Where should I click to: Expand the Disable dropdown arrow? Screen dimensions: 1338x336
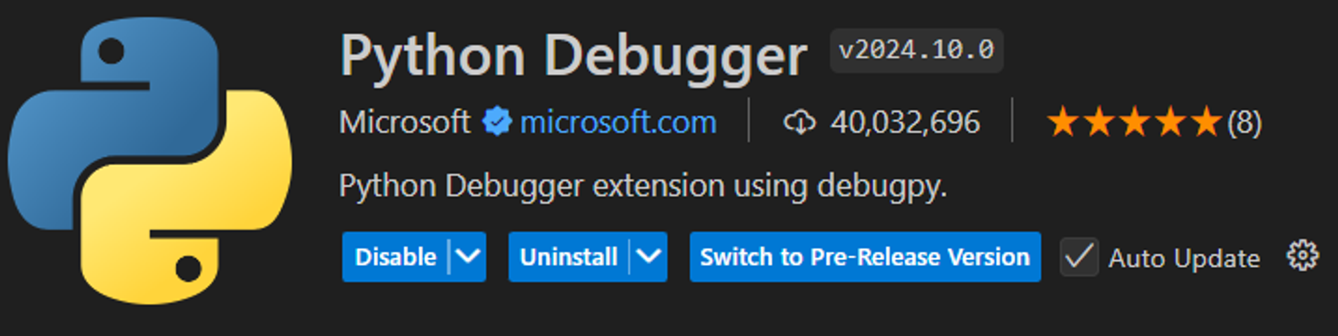[468, 257]
